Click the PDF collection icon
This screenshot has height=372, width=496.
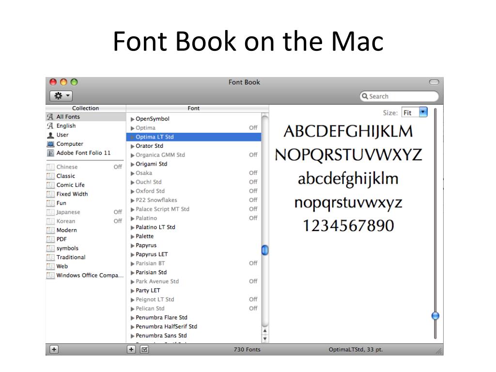(50, 239)
